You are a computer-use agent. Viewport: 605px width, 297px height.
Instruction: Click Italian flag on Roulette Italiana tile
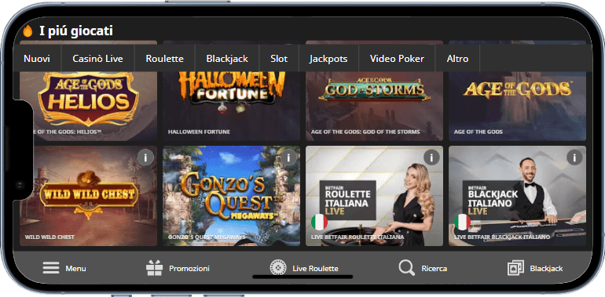(x=320, y=222)
